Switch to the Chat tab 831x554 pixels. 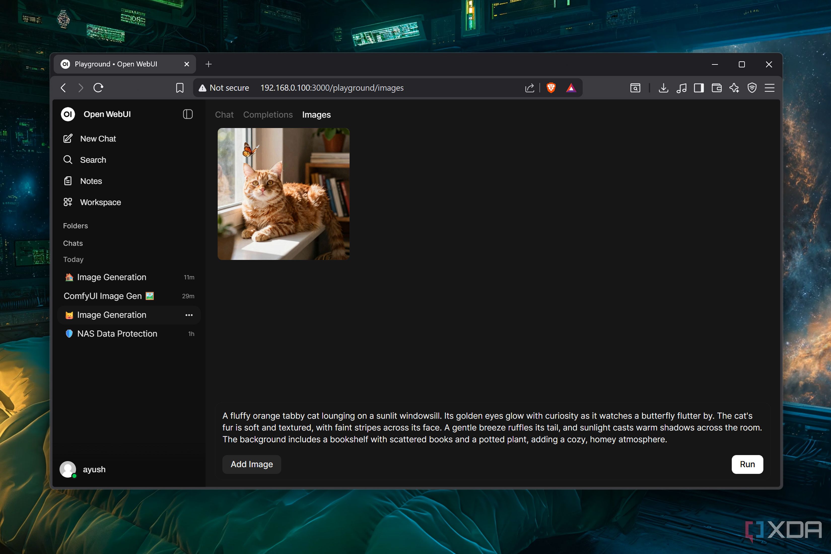coord(224,115)
